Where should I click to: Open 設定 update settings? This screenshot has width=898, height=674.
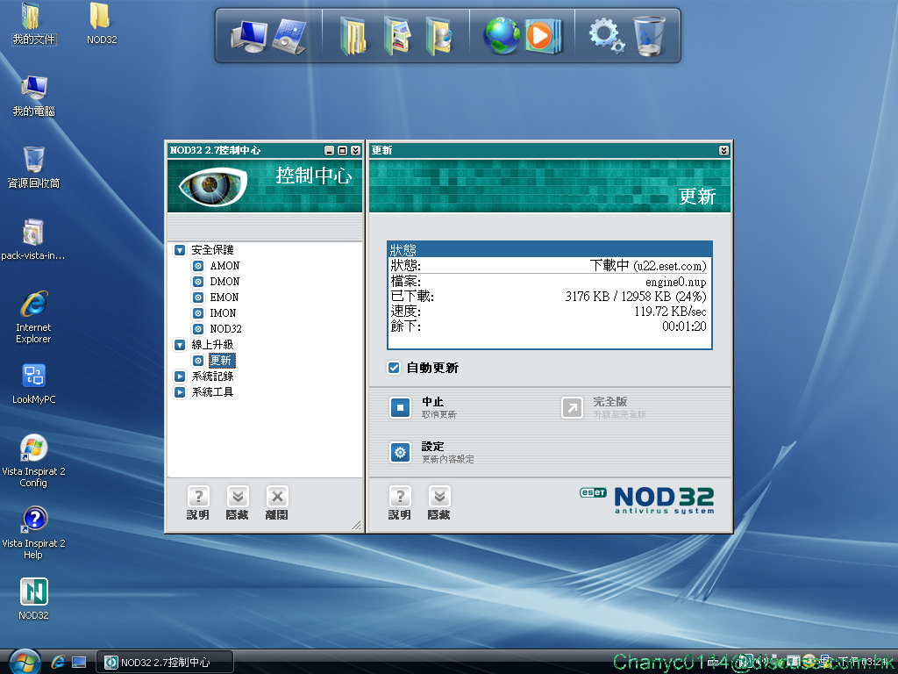(400, 453)
